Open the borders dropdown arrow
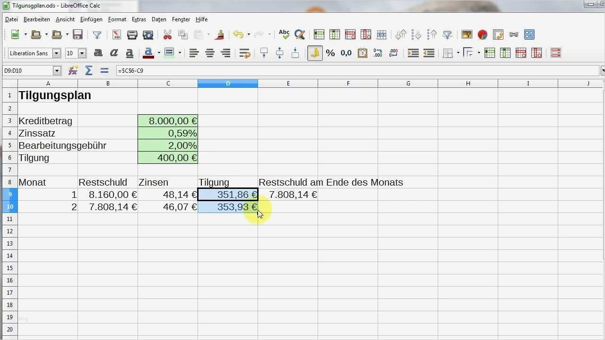 point(458,53)
